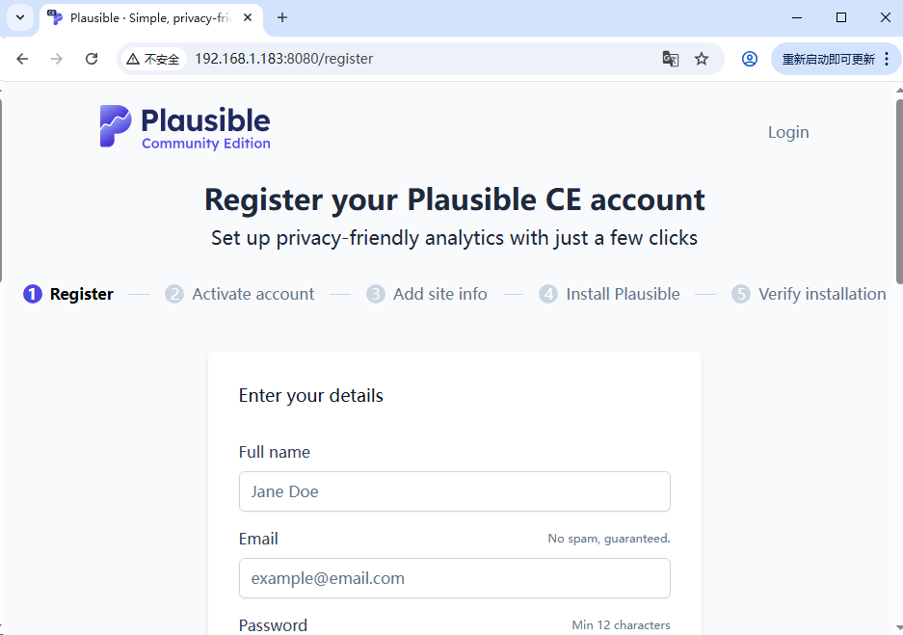Open the Google Translate page icon
The width and height of the screenshot is (903, 635).
pyautogui.click(x=671, y=59)
